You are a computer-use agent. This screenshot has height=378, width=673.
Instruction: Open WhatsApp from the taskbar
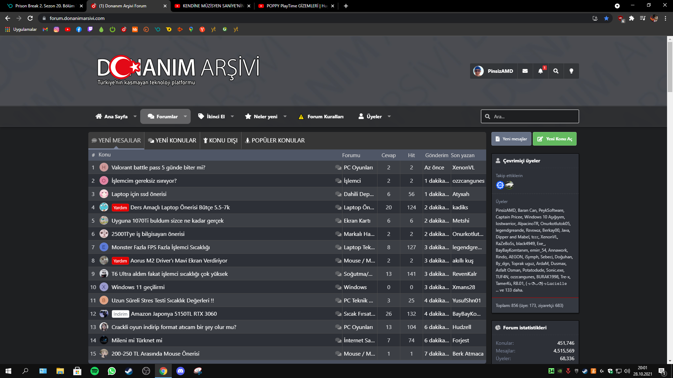(112, 371)
